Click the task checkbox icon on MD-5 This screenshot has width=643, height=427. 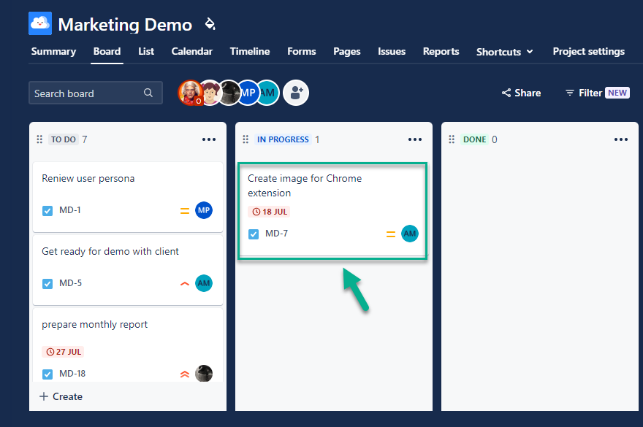pos(47,284)
